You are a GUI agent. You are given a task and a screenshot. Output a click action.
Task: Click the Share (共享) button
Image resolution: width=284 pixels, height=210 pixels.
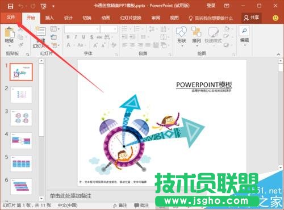point(252,18)
